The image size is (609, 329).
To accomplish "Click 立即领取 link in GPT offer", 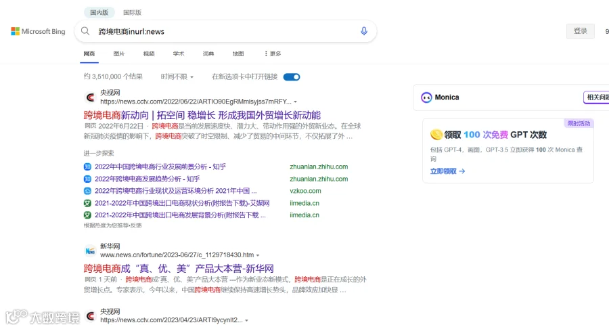I will click(x=447, y=171).
